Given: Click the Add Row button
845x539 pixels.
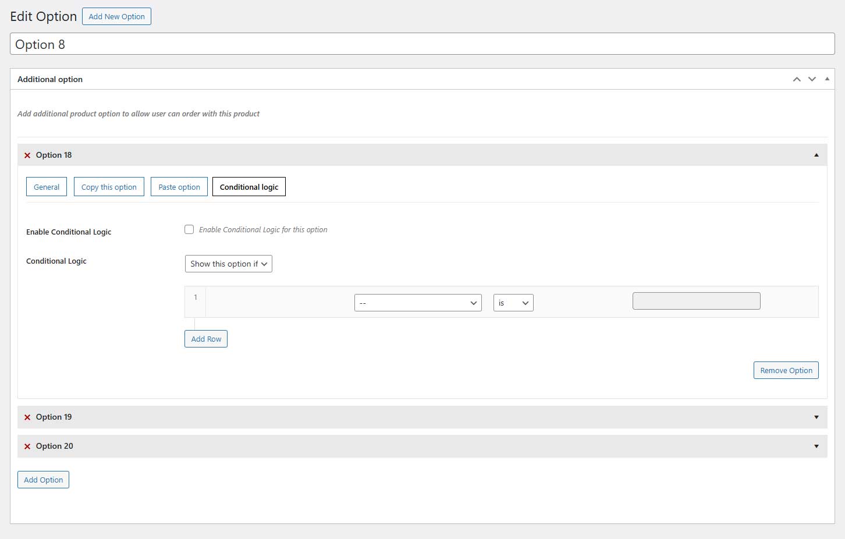Looking at the screenshot, I should click(x=206, y=339).
